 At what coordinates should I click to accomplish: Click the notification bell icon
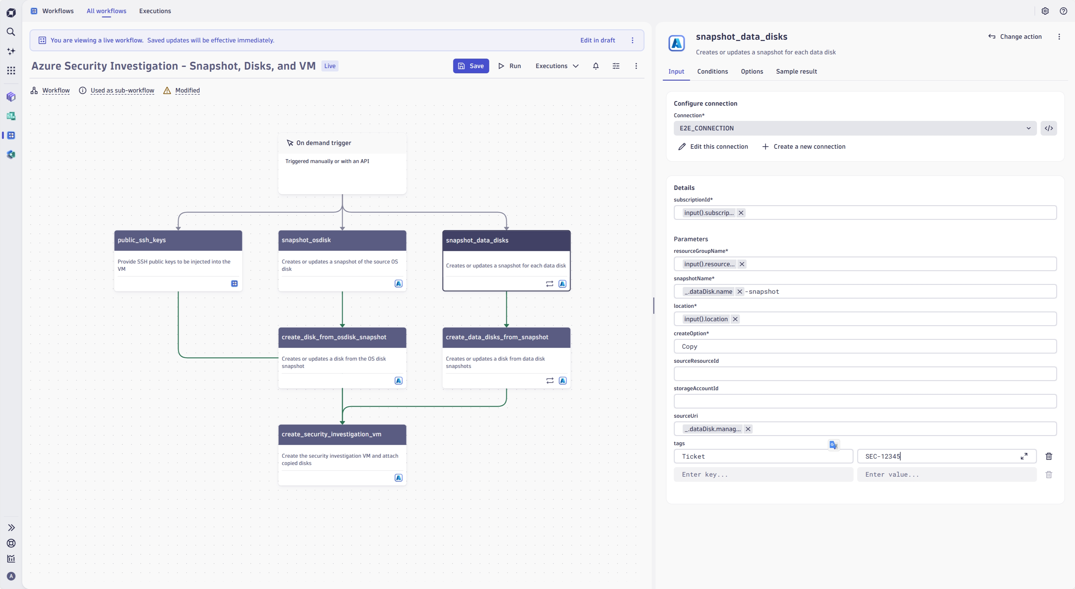click(x=595, y=66)
